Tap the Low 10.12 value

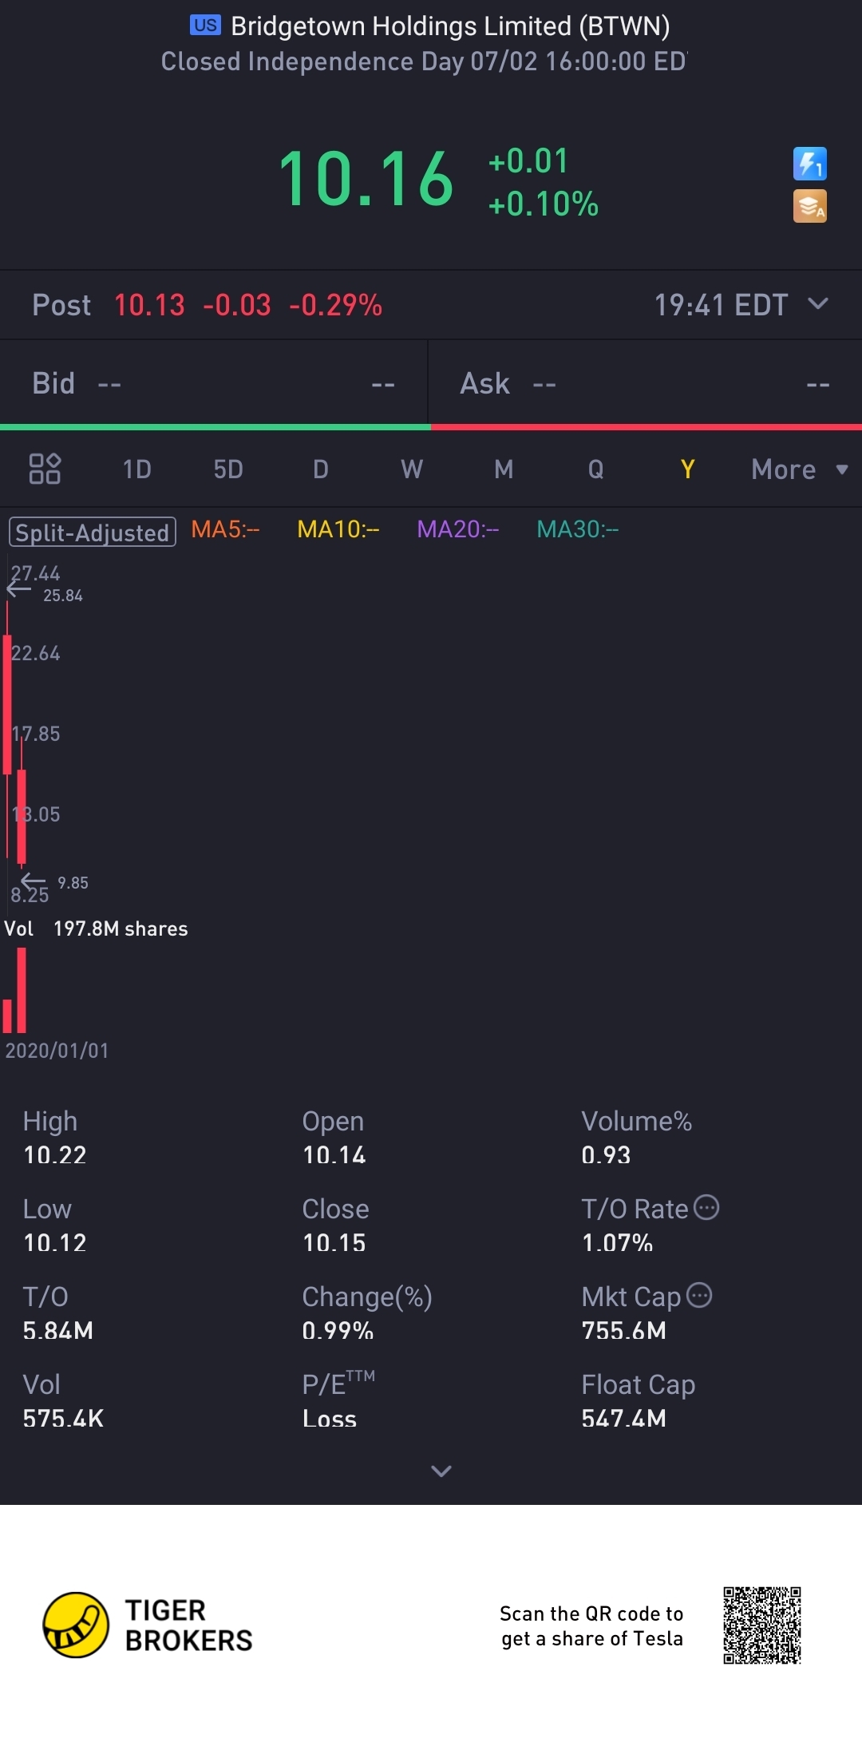pyautogui.click(x=55, y=1243)
